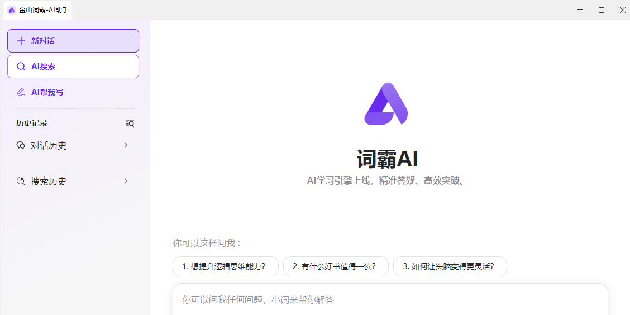Start a new chat with 新对话
Screen dimensions: 630x315
[73, 41]
